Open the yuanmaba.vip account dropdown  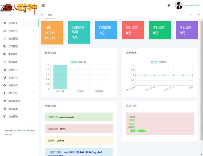tap(193, 5)
